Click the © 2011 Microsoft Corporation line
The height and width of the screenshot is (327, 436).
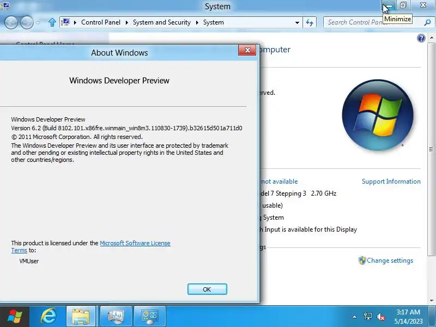pos(77,137)
